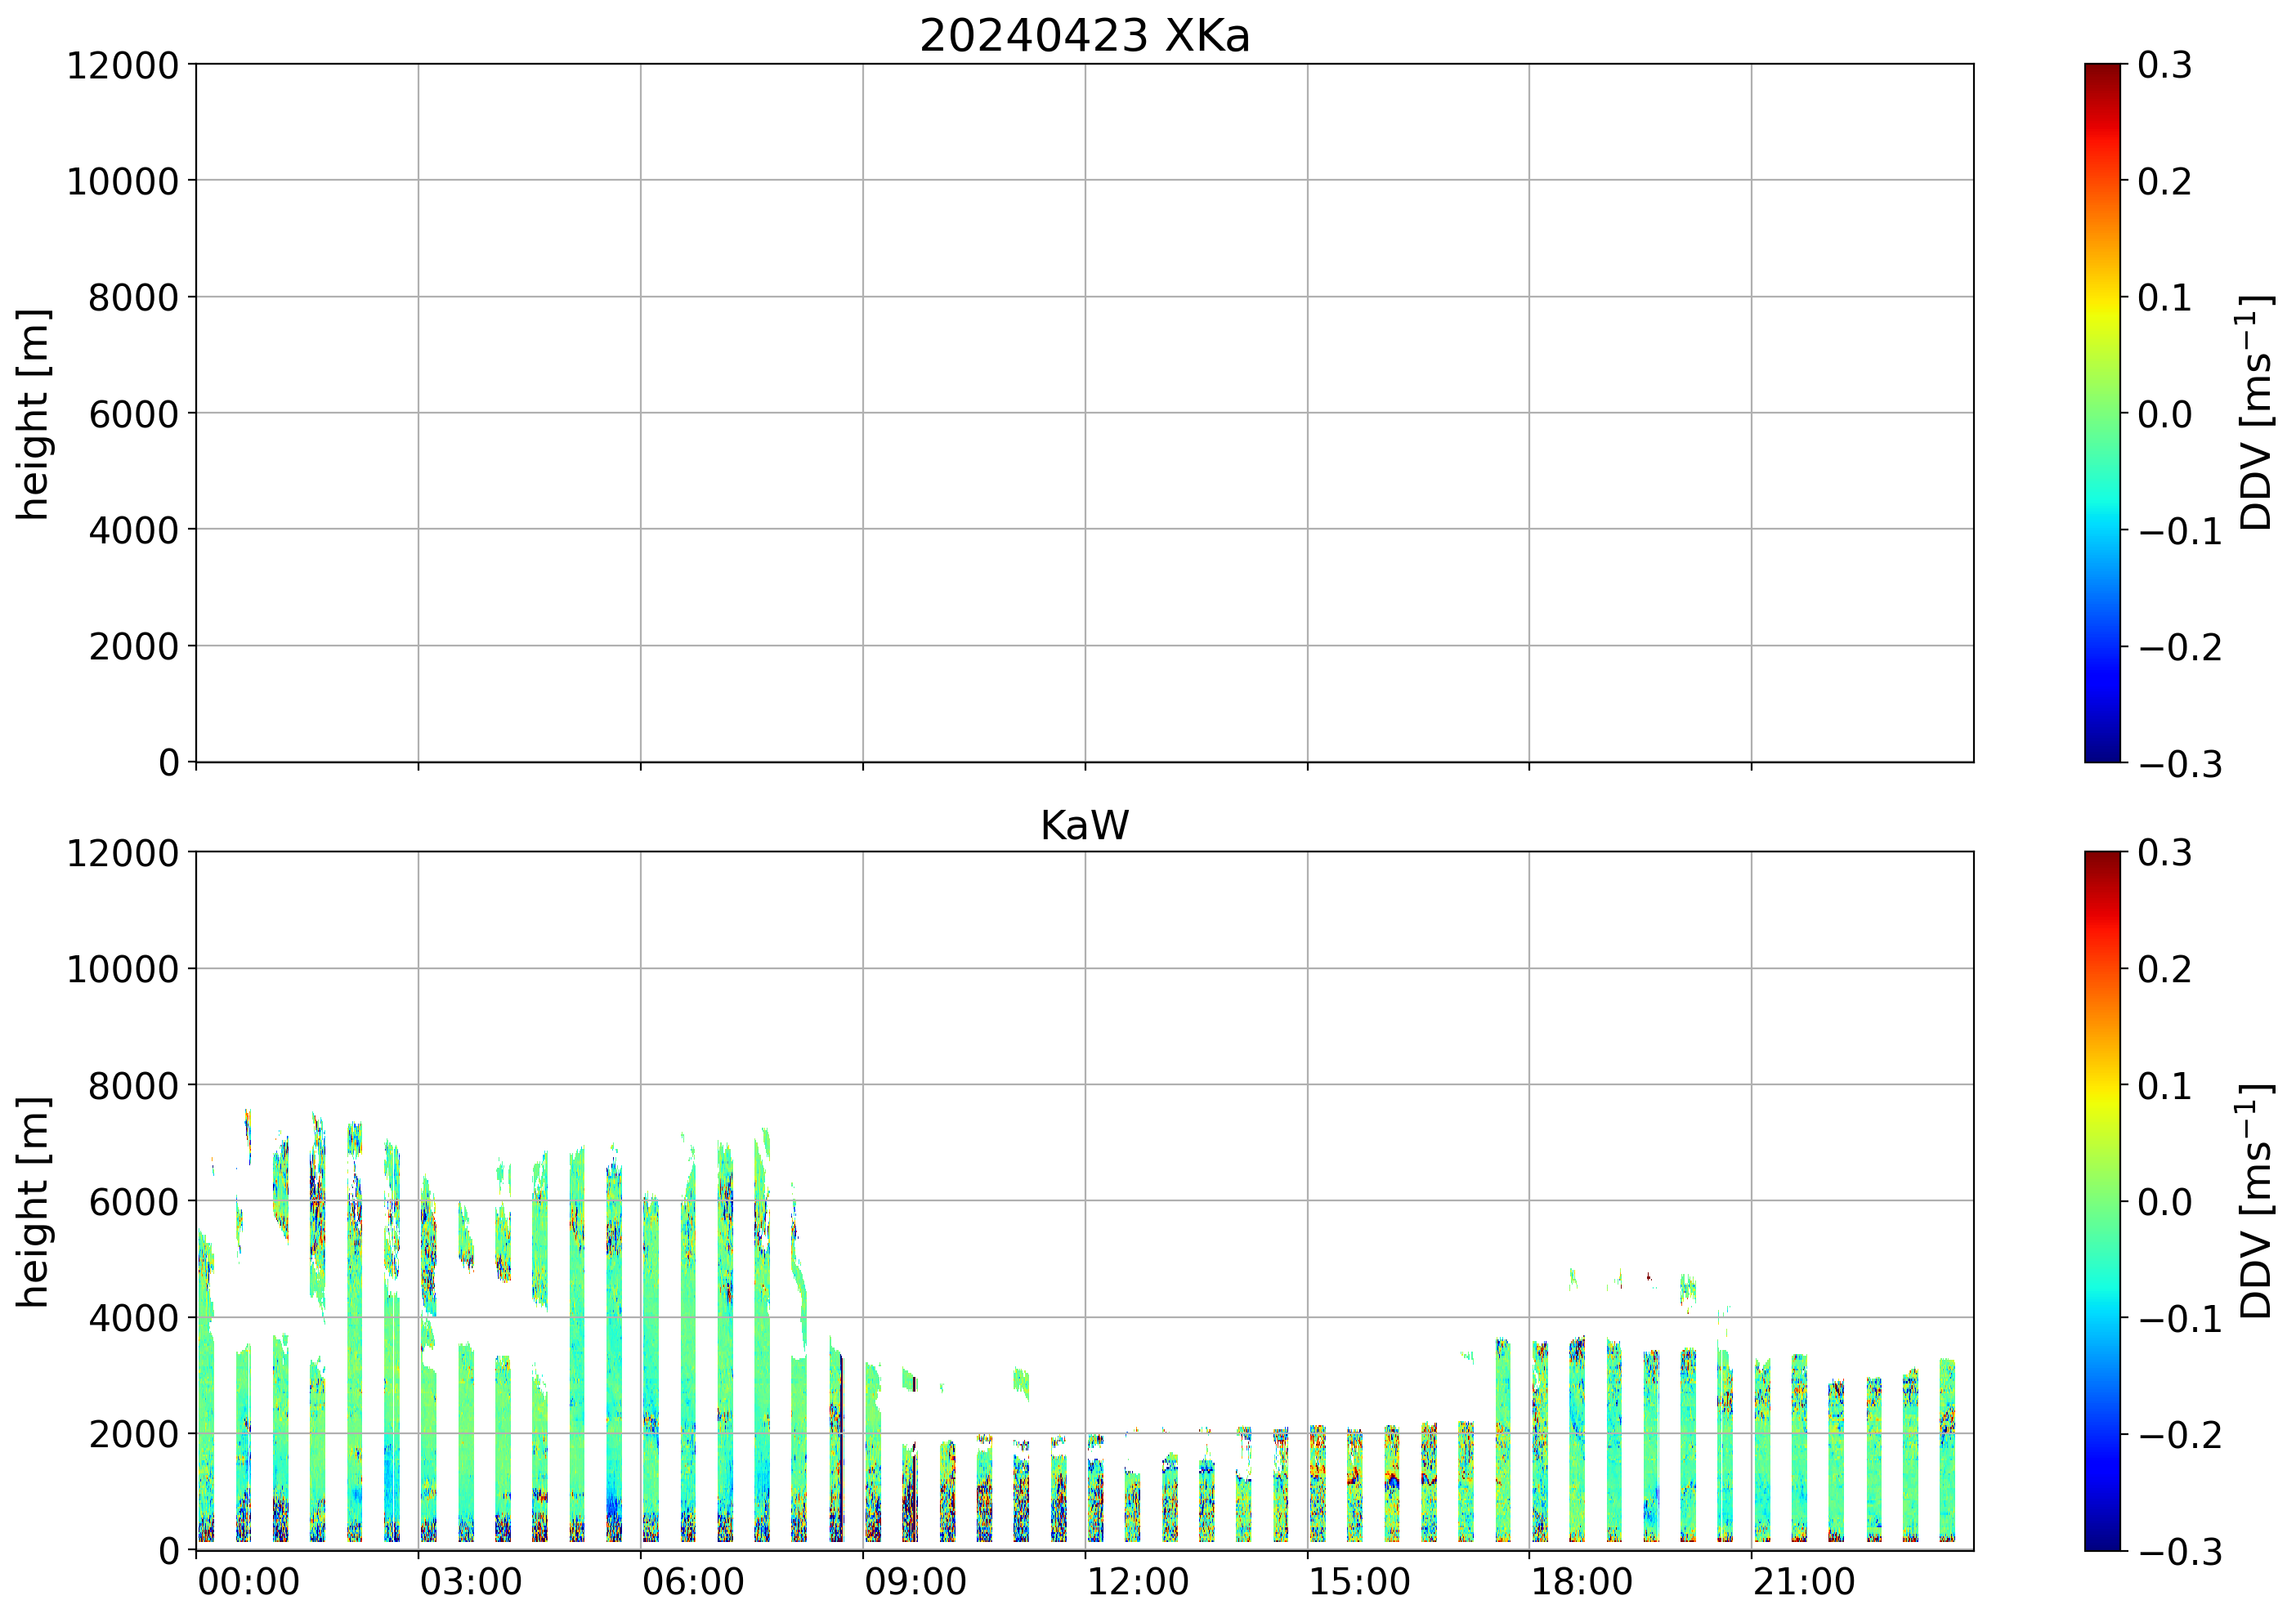Click the −0.3 label on lower colorbar

coord(2180,1553)
